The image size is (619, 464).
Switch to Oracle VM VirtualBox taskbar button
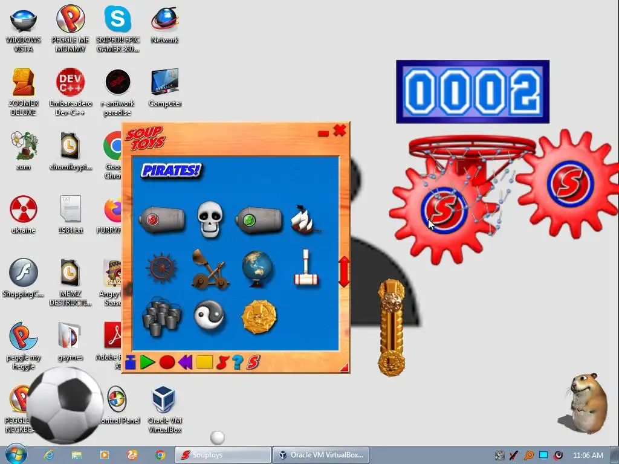(320, 455)
